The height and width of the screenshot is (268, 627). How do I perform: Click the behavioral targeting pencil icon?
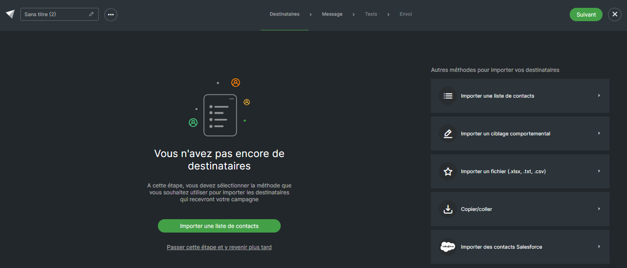pyautogui.click(x=447, y=134)
